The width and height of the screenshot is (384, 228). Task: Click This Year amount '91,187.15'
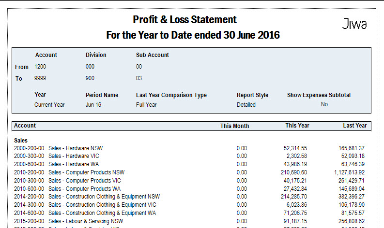point(295,221)
